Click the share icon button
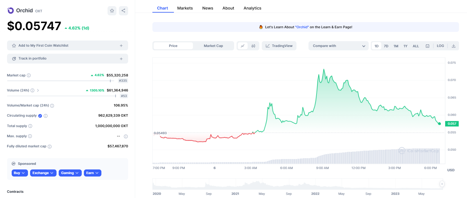The height and width of the screenshot is (198, 467). tap(124, 11)
